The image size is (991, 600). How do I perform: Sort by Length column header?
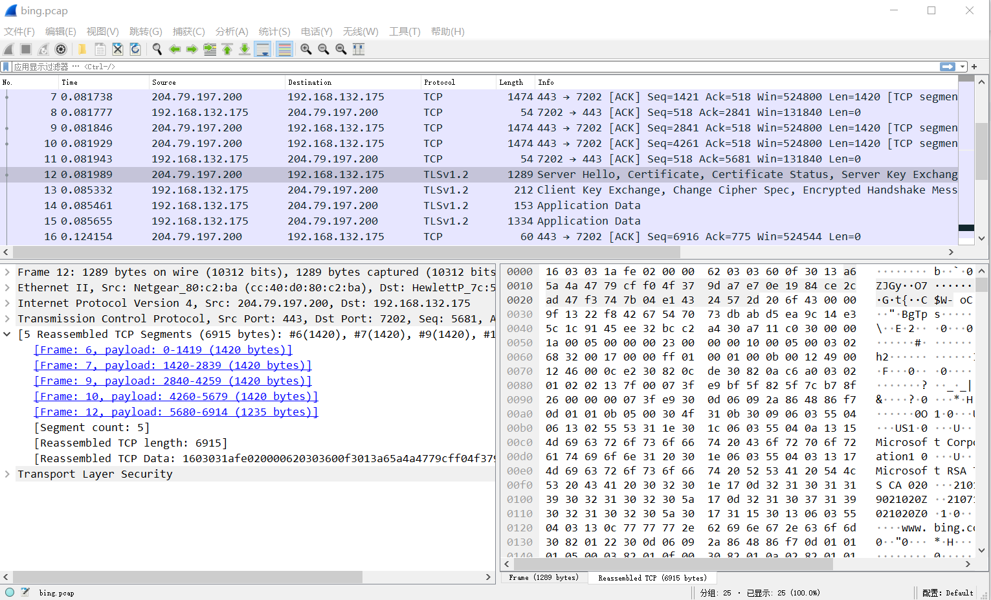click(x=515, y=82)
